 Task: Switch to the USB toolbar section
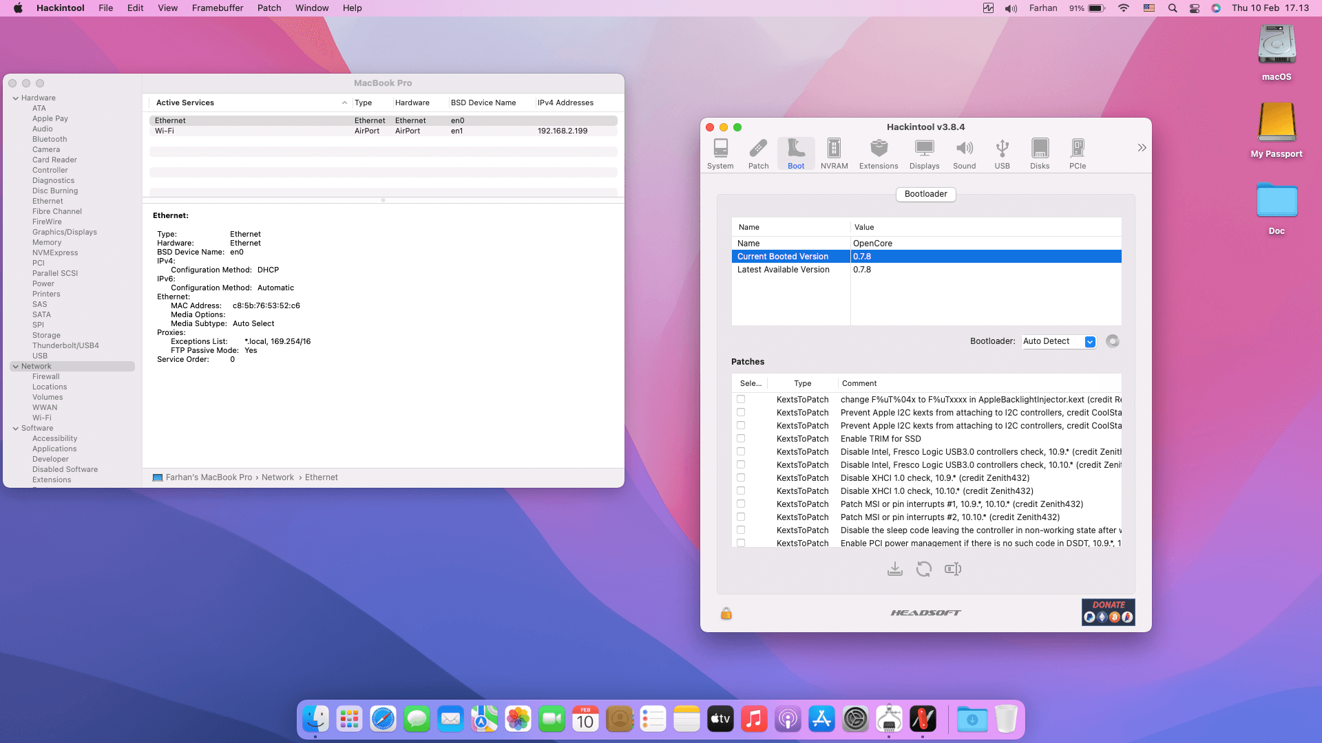pyautogui.click(x=1002, y=153)
